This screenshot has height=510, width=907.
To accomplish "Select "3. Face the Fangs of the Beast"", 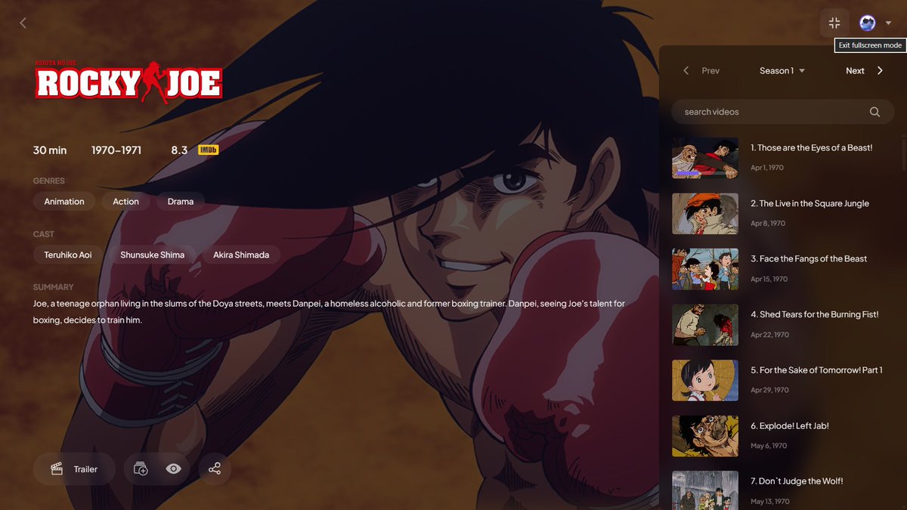I will pyautogui.click(x=809, y=259).
